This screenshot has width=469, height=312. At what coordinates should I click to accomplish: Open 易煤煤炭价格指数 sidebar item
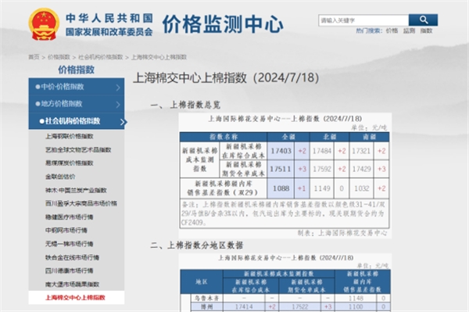click(70, 163)
